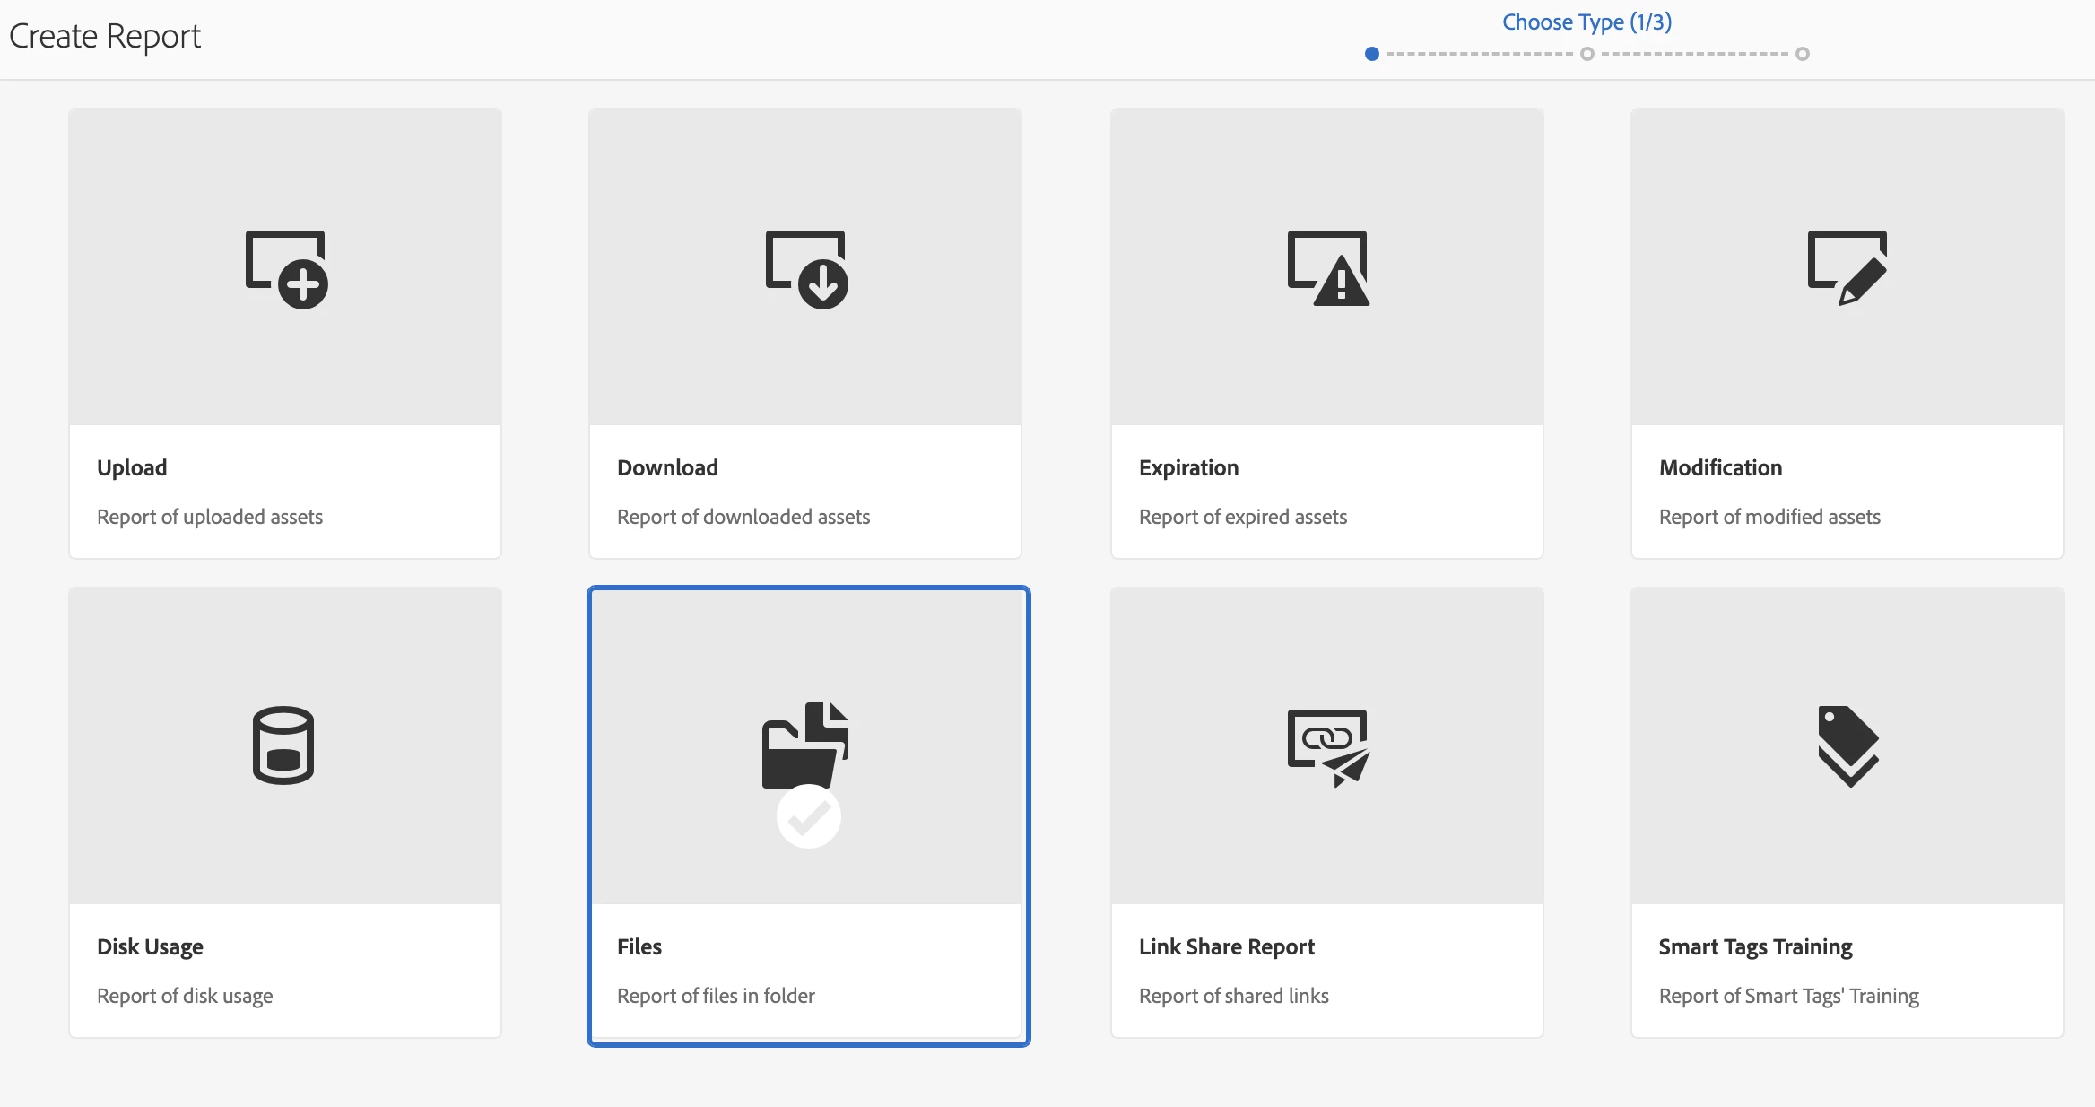Click the 'Report of downloaded assets' description
The image size is (2095, 1107).
click(x=743, y=517)
